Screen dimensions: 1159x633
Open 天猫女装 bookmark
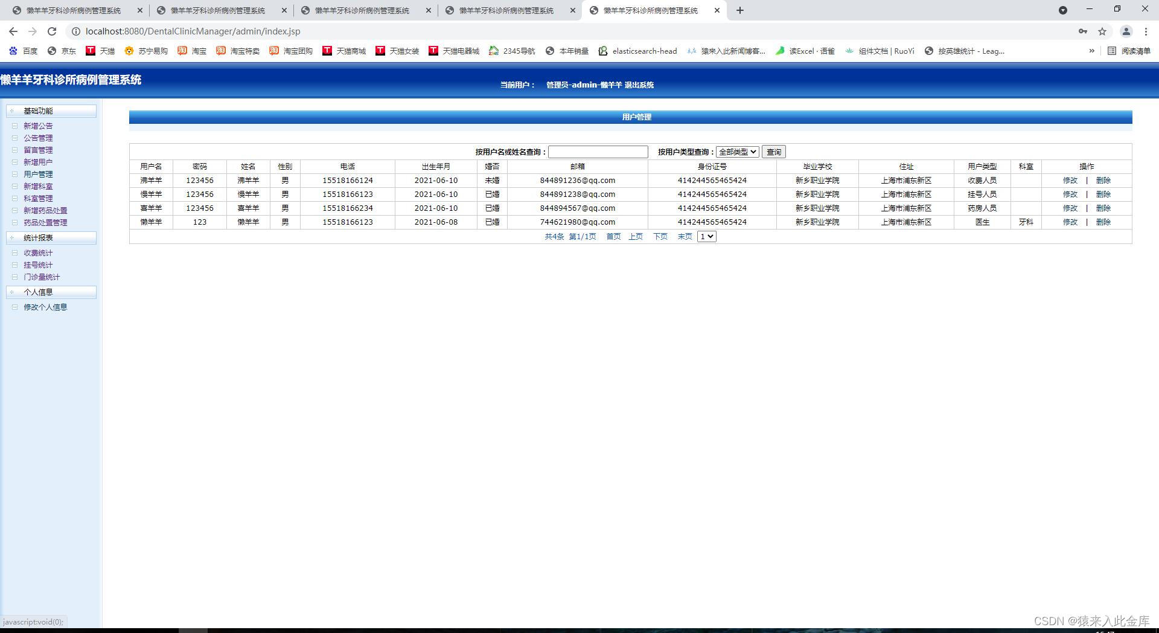[x=397, y=51]
